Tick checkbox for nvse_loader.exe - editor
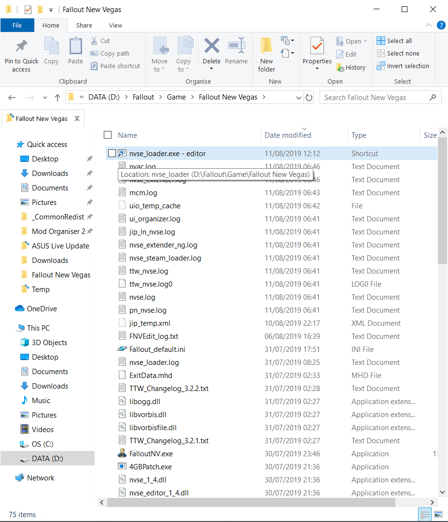 pyautogui.click(x=112, y=153)
